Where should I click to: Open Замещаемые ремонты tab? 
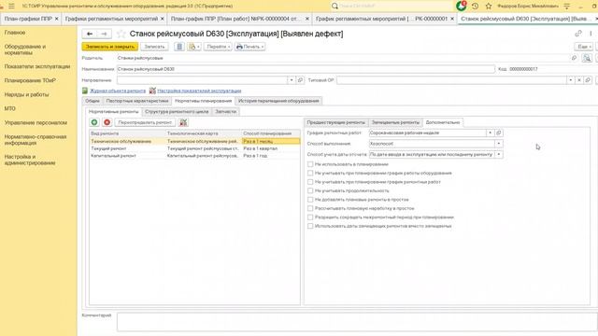coord(395,122)
